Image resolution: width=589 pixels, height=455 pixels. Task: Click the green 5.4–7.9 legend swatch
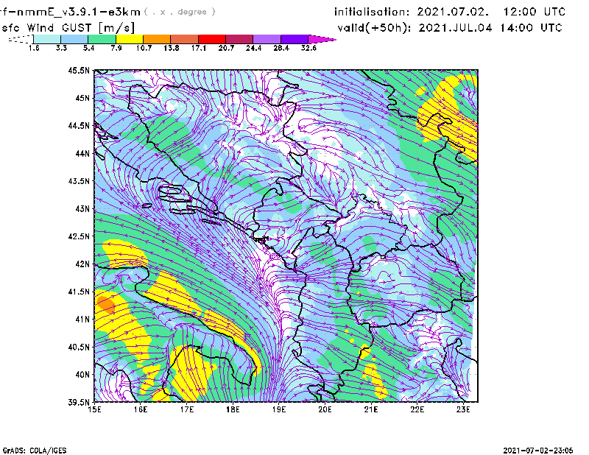[x=102, y=39]
